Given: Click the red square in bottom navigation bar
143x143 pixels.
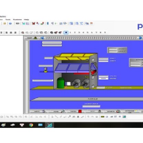Looking at the screenshot, I should pyautogui.click(x=80, y=111).
